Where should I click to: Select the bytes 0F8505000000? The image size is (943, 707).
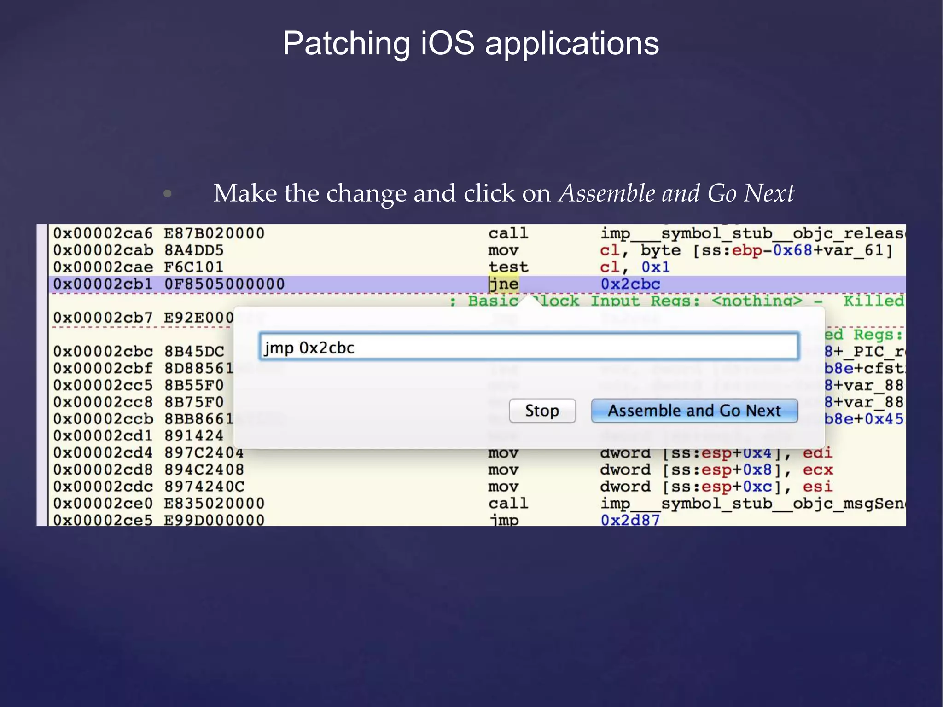(225, 284)
